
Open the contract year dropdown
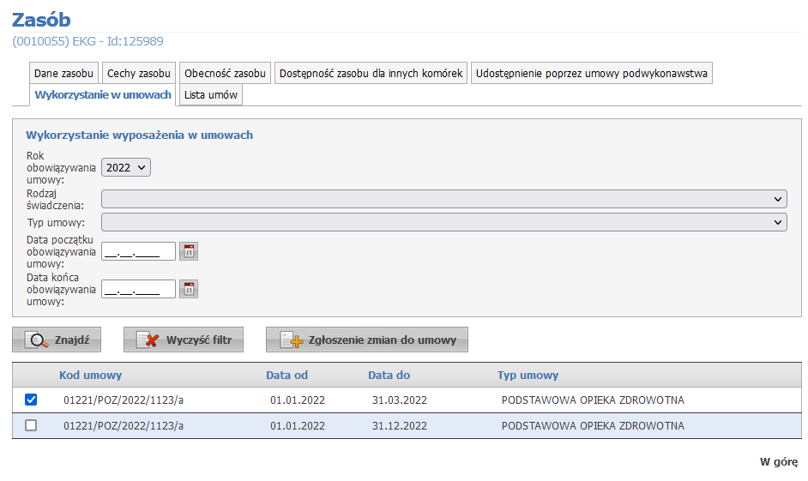pos(125,168)
